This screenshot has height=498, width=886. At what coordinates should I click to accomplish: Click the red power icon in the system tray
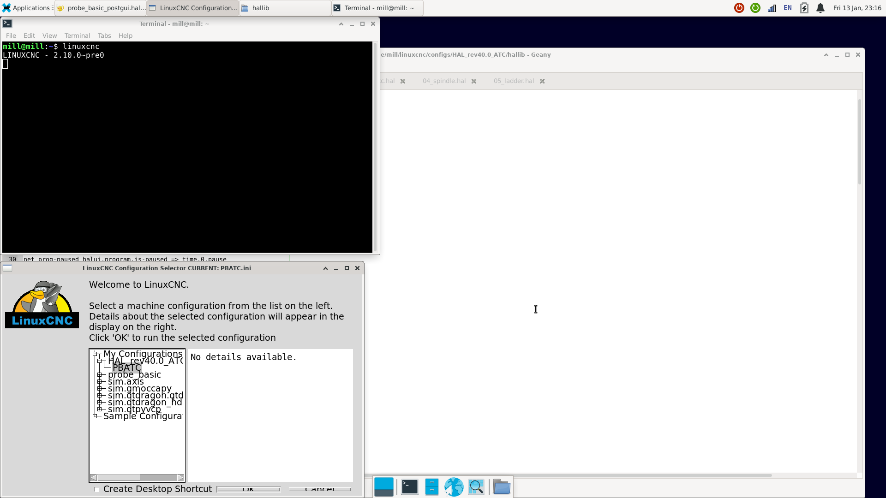coord(739,8)
